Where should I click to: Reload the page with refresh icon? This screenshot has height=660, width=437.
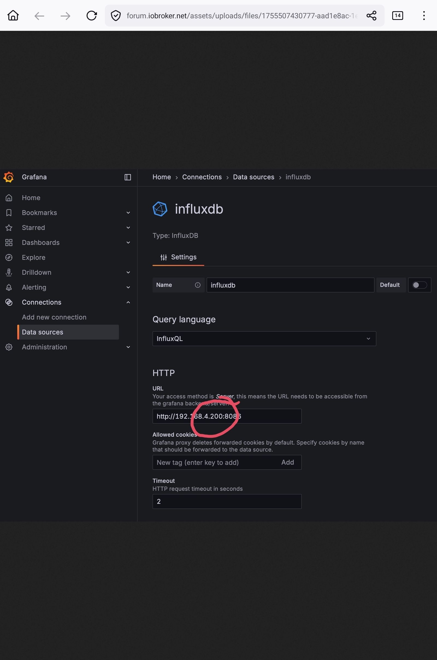[x=91, y=16]
